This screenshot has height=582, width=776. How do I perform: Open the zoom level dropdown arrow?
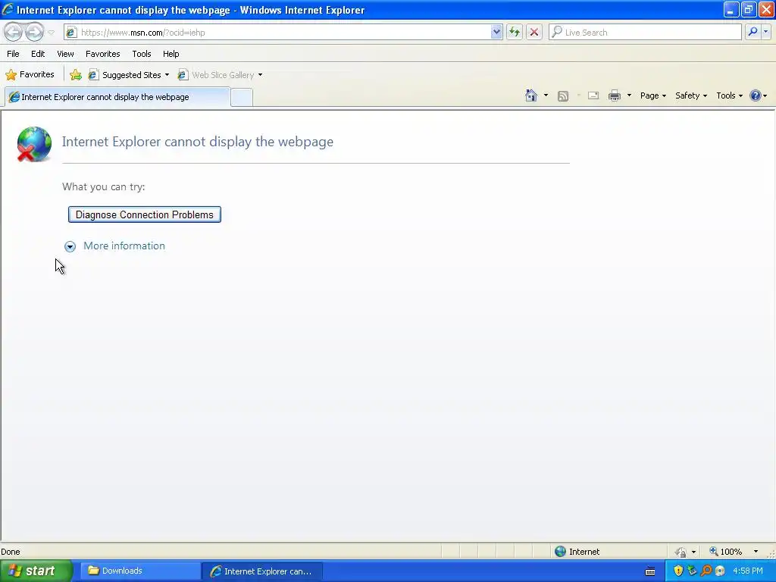coord(756,552)
